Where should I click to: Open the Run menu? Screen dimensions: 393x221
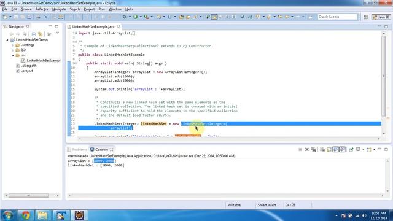[x=101, y=9]
